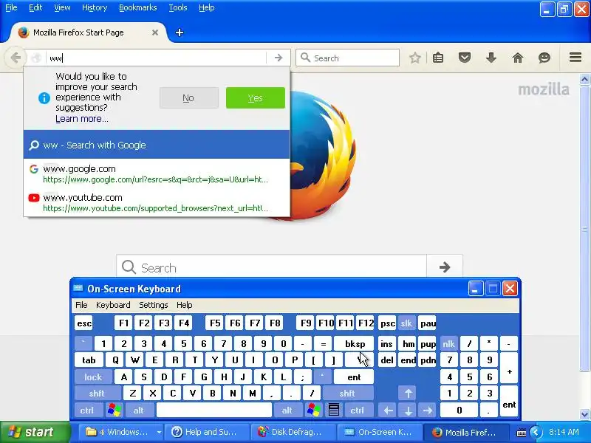
Task: Click the address bar containing ww
Action: (x=157, y=58)
